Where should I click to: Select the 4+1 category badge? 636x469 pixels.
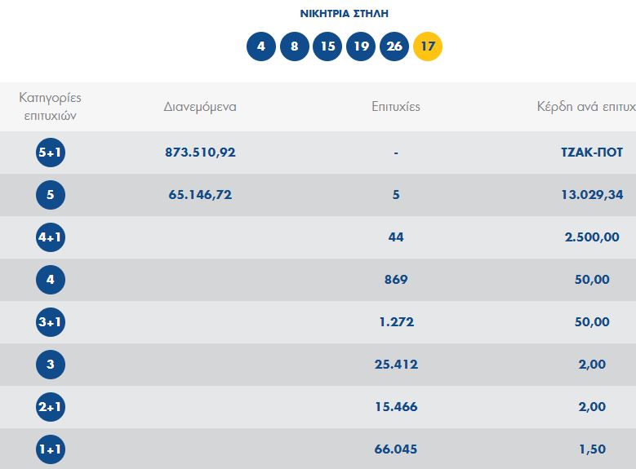[x=50, y=237]
